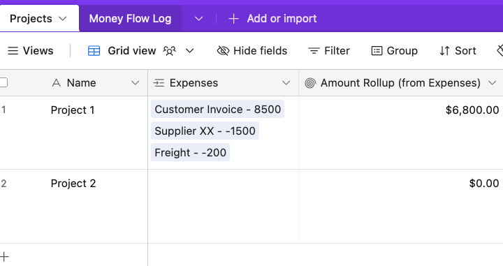Open the Name column dropdown arrow
503x266 pixels.
[136, 83]
